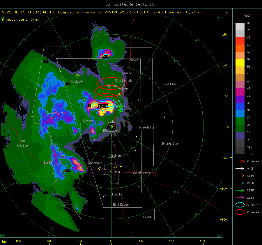Click the Lacombe city label
Image resolution: width=262 pixels, height=245 pixels.
[x=126, y=73]
